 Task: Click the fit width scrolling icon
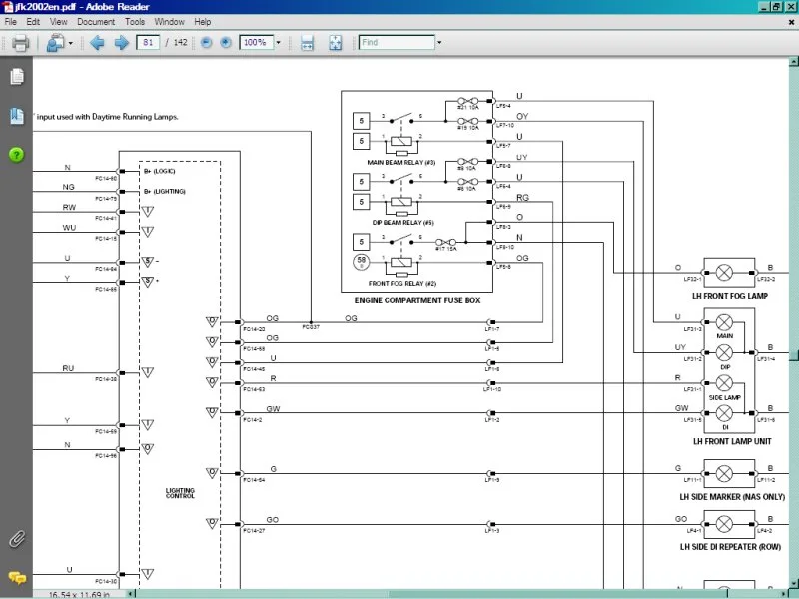(x=307, y=43)
